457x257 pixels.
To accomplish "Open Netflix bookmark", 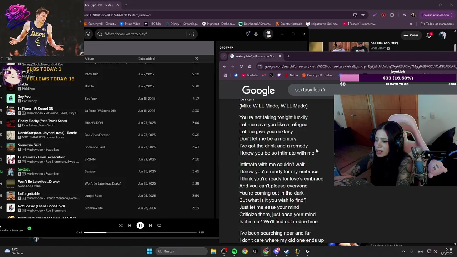I will (x=291, y=75).
